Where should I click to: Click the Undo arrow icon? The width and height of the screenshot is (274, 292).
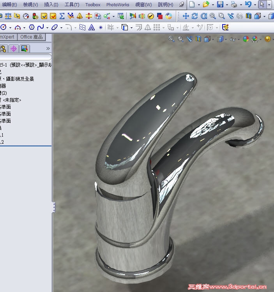click(248, 4)
